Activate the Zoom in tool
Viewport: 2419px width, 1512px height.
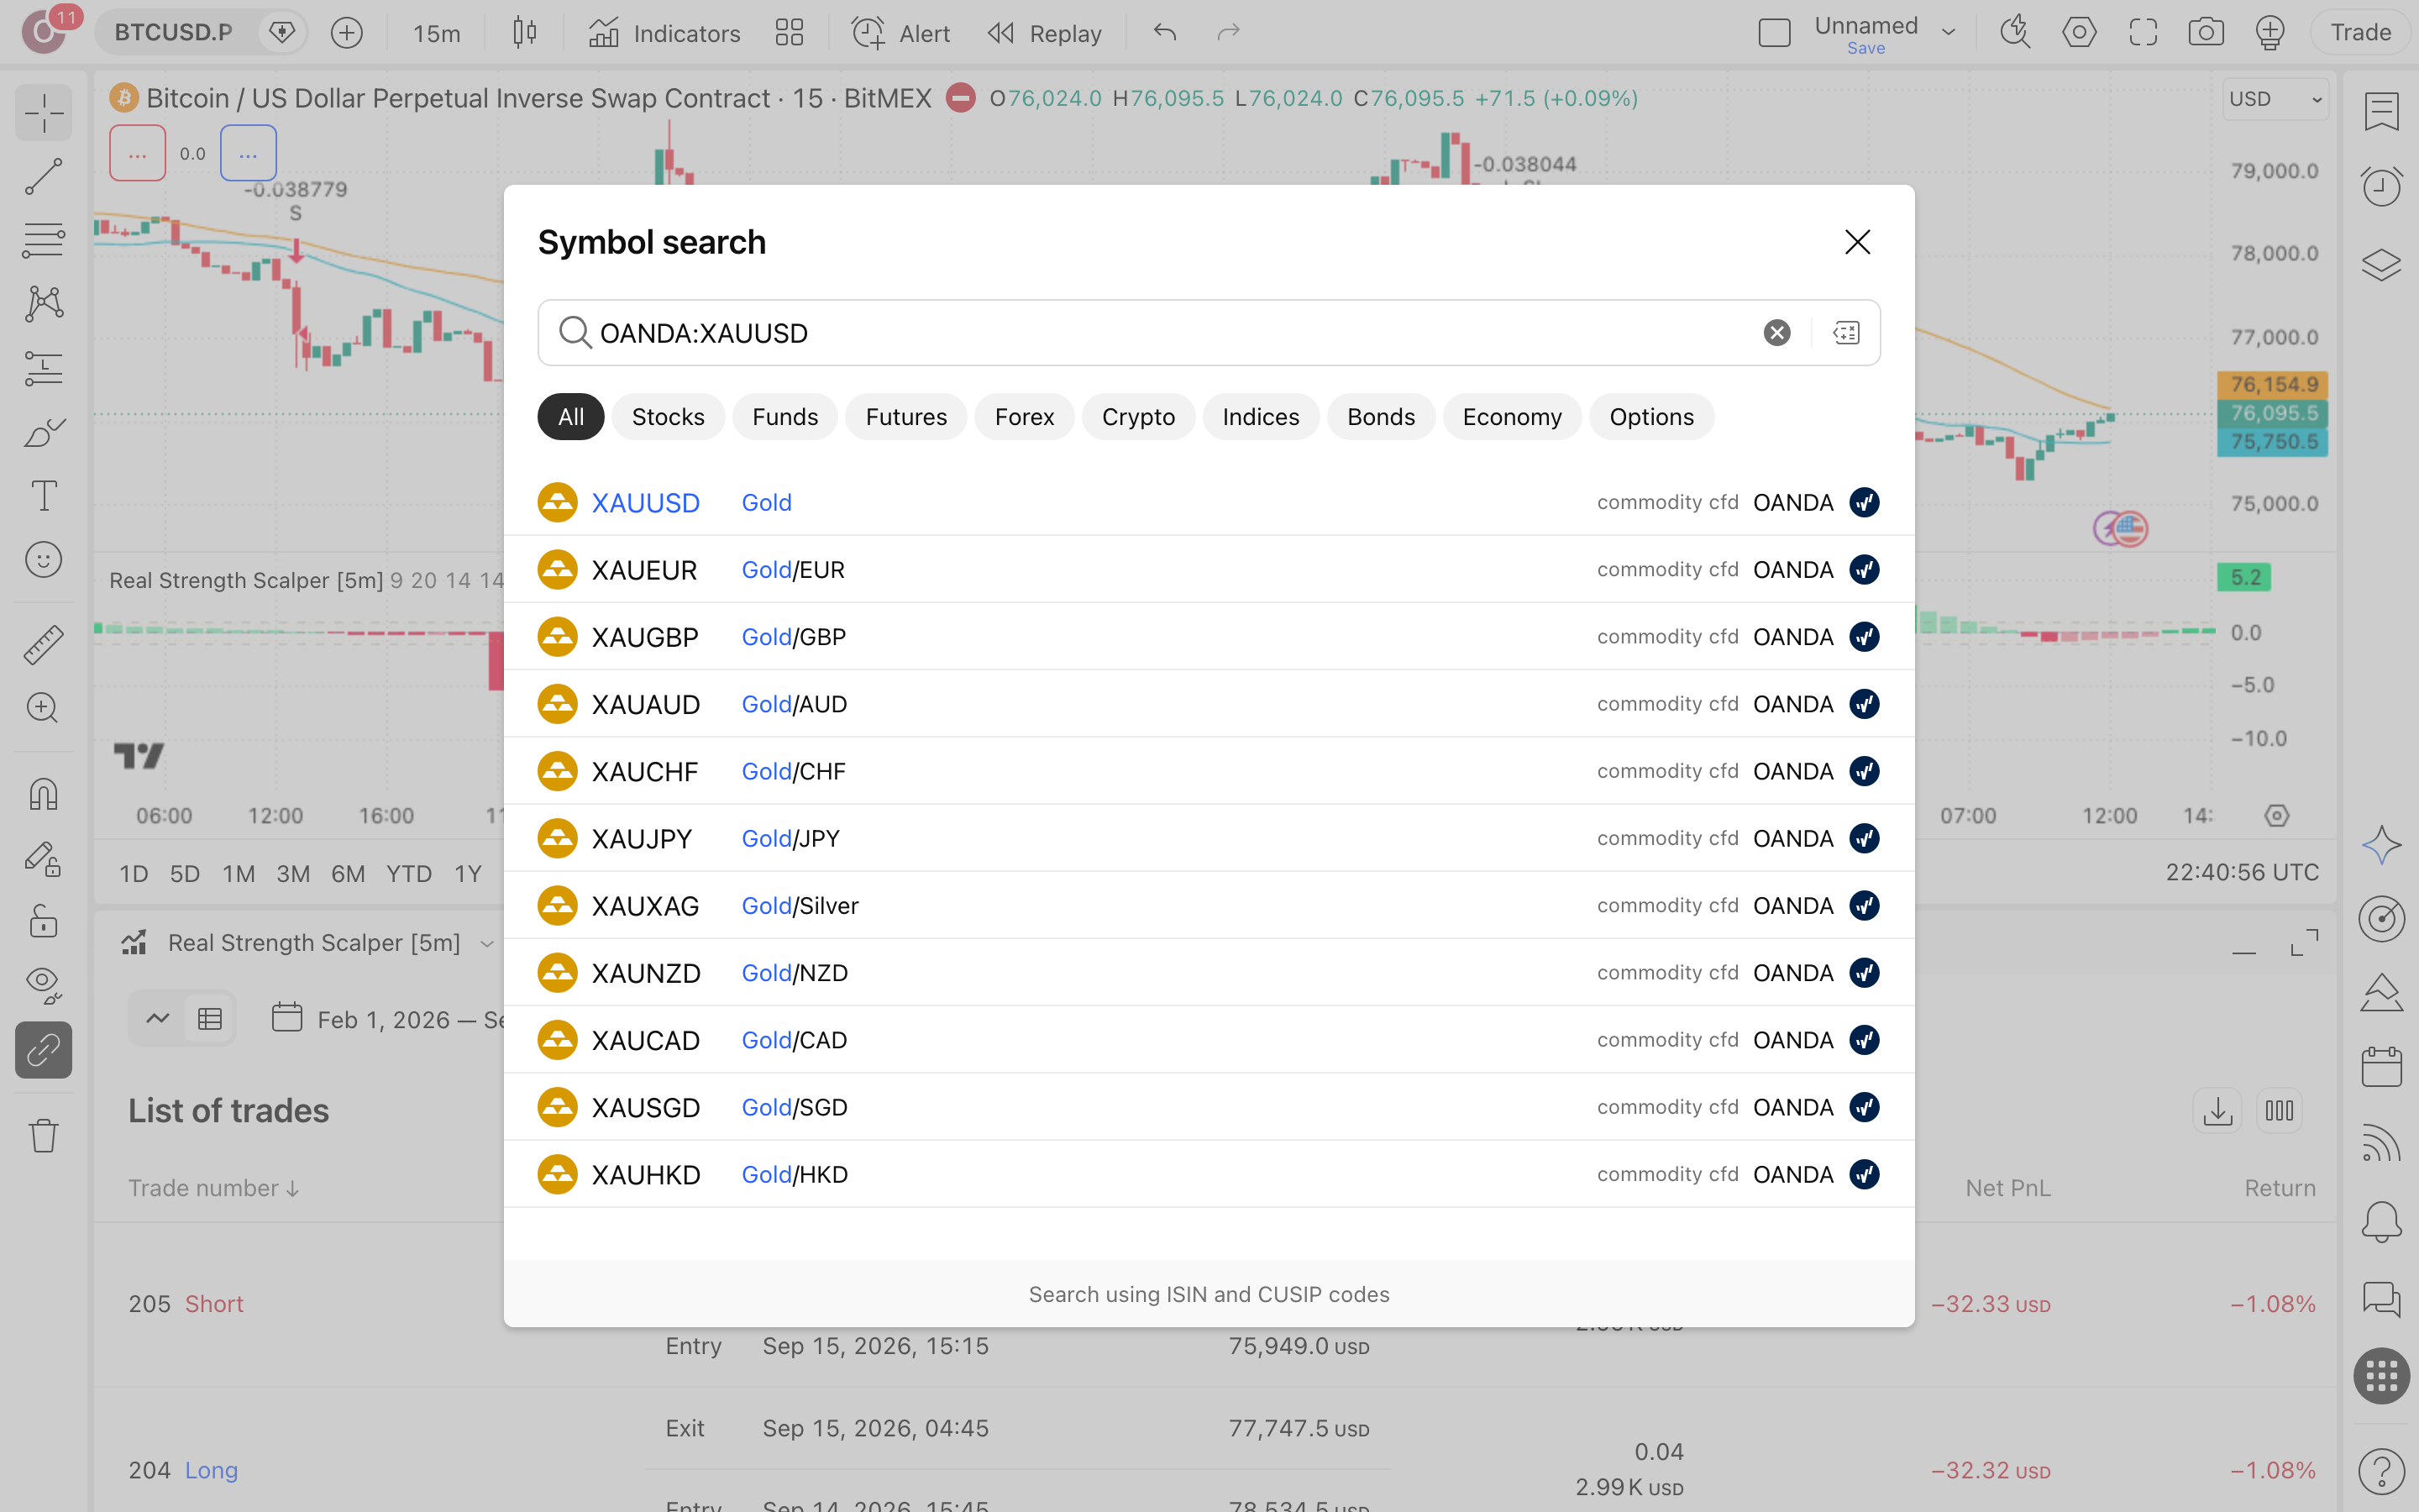click(43, 708)
